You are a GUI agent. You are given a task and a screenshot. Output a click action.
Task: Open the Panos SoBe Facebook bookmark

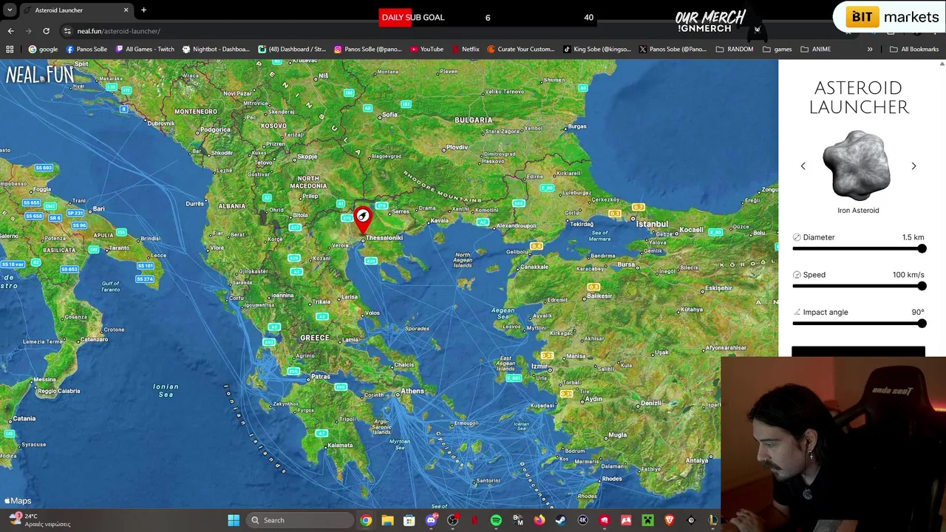[86, 50]
